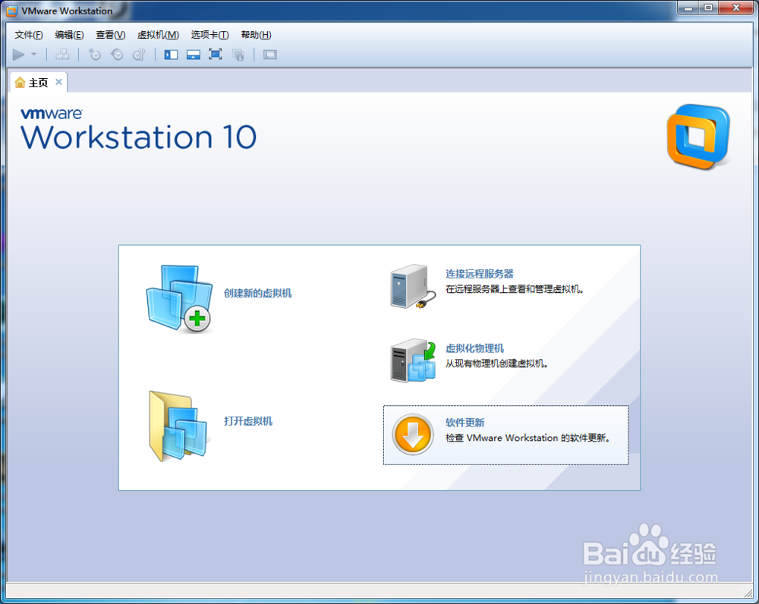Viewport: 759px width, 604px height.
Task: Click the power on play button
Action: pos(18,55)
